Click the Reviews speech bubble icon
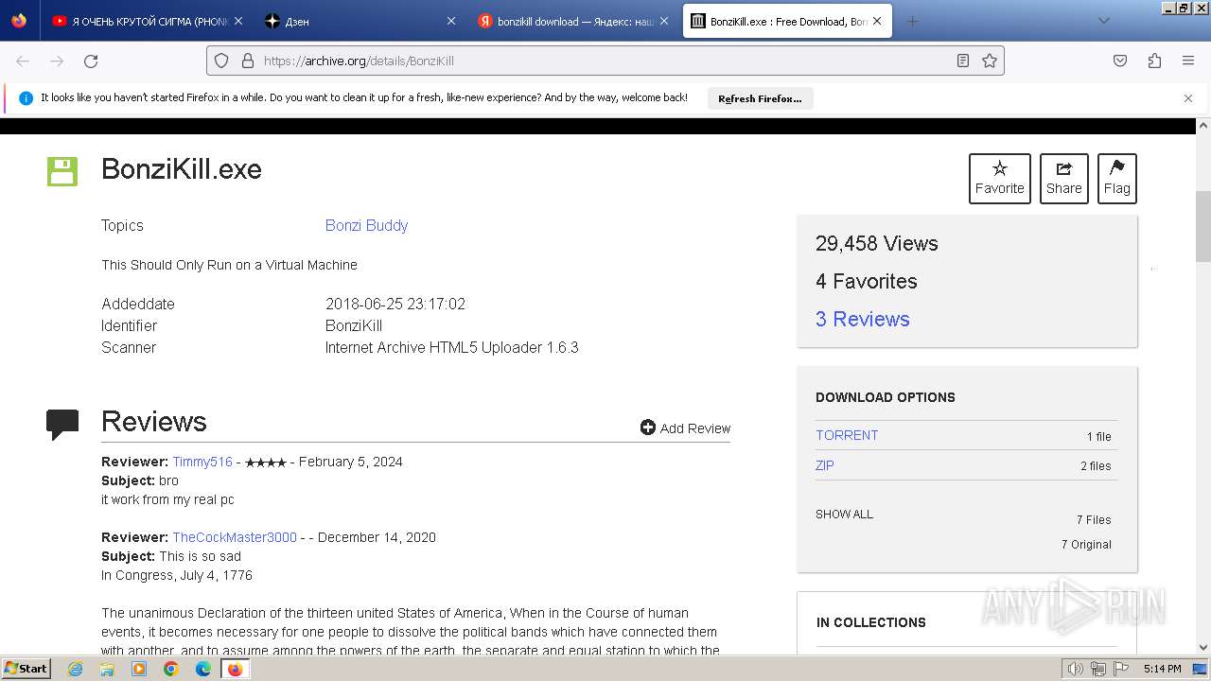 click(62, 424)
